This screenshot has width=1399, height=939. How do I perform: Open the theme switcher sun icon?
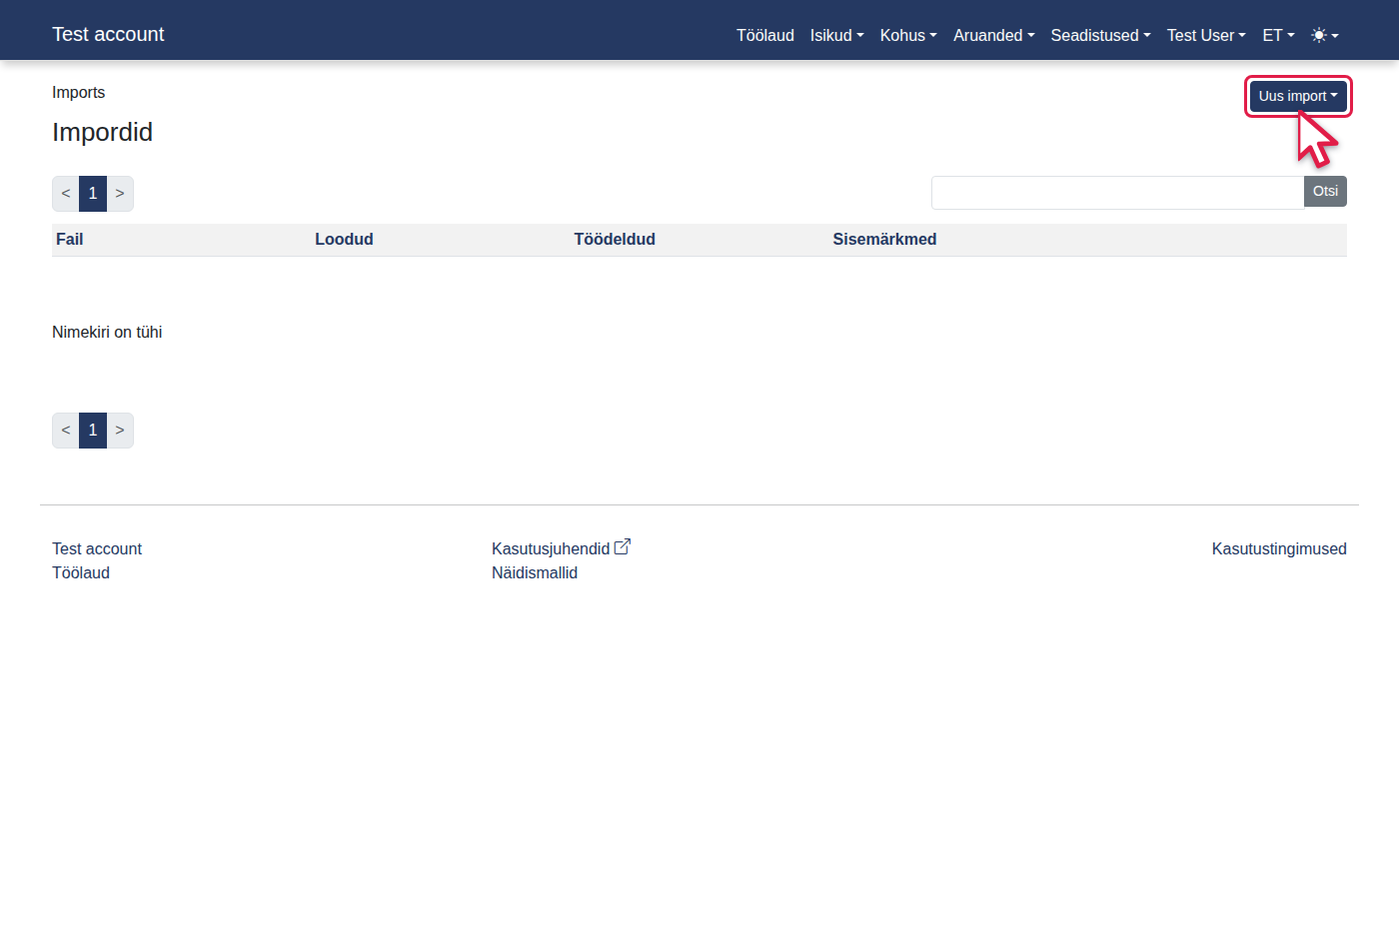[x=1324, y=35]
